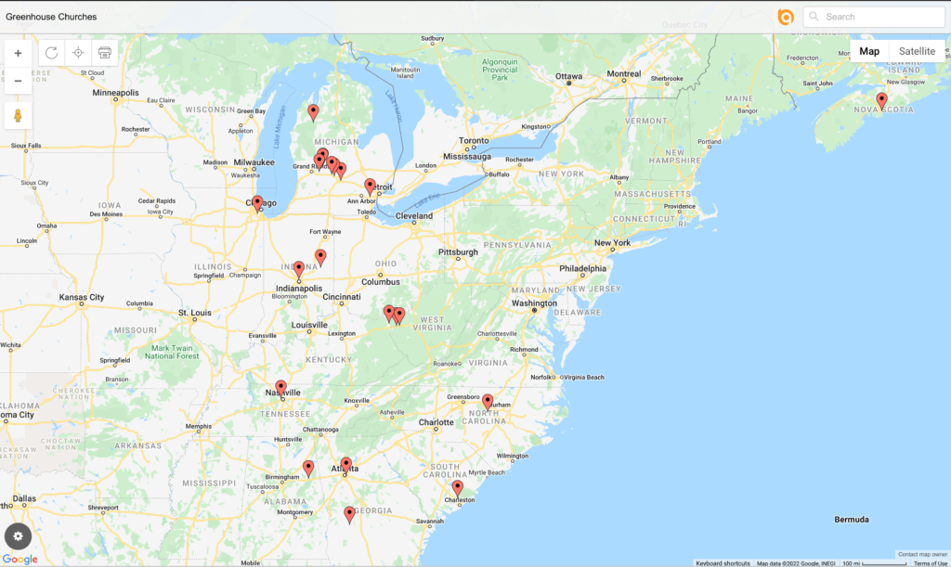Viewport: 951px width, 567px height.
Task: Click the map pin on Chicago
Action: [x=258, y=203]
